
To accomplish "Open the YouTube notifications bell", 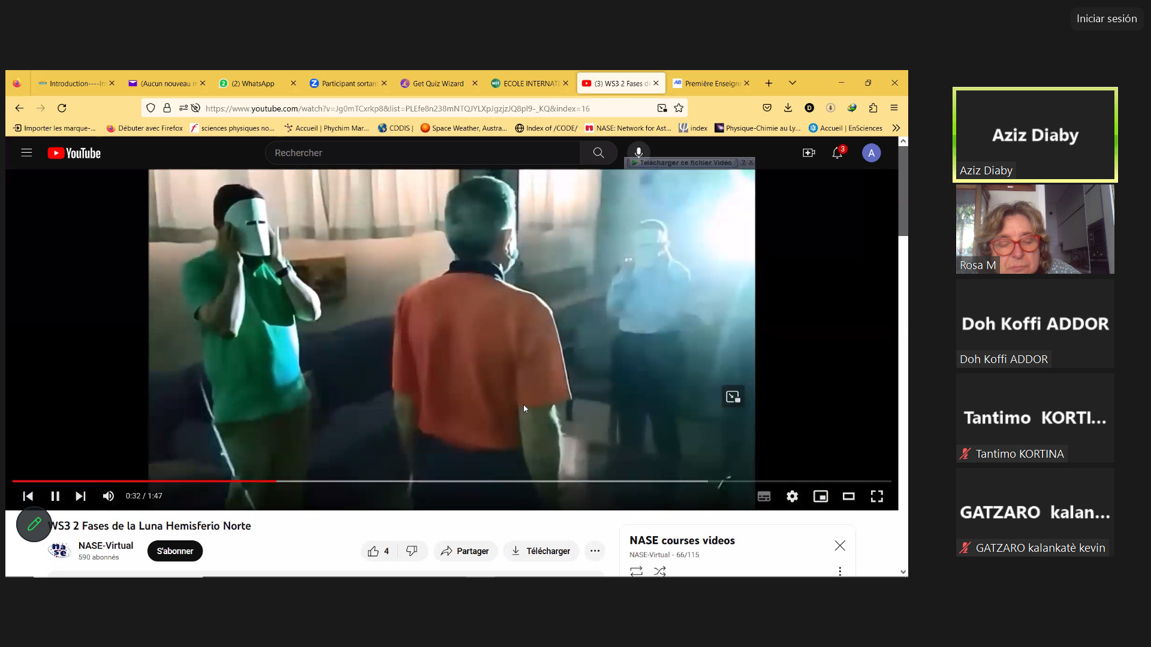I will (837, 153).
